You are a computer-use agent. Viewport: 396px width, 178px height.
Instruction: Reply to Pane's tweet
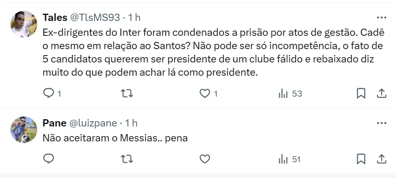(x=48, y=159)
